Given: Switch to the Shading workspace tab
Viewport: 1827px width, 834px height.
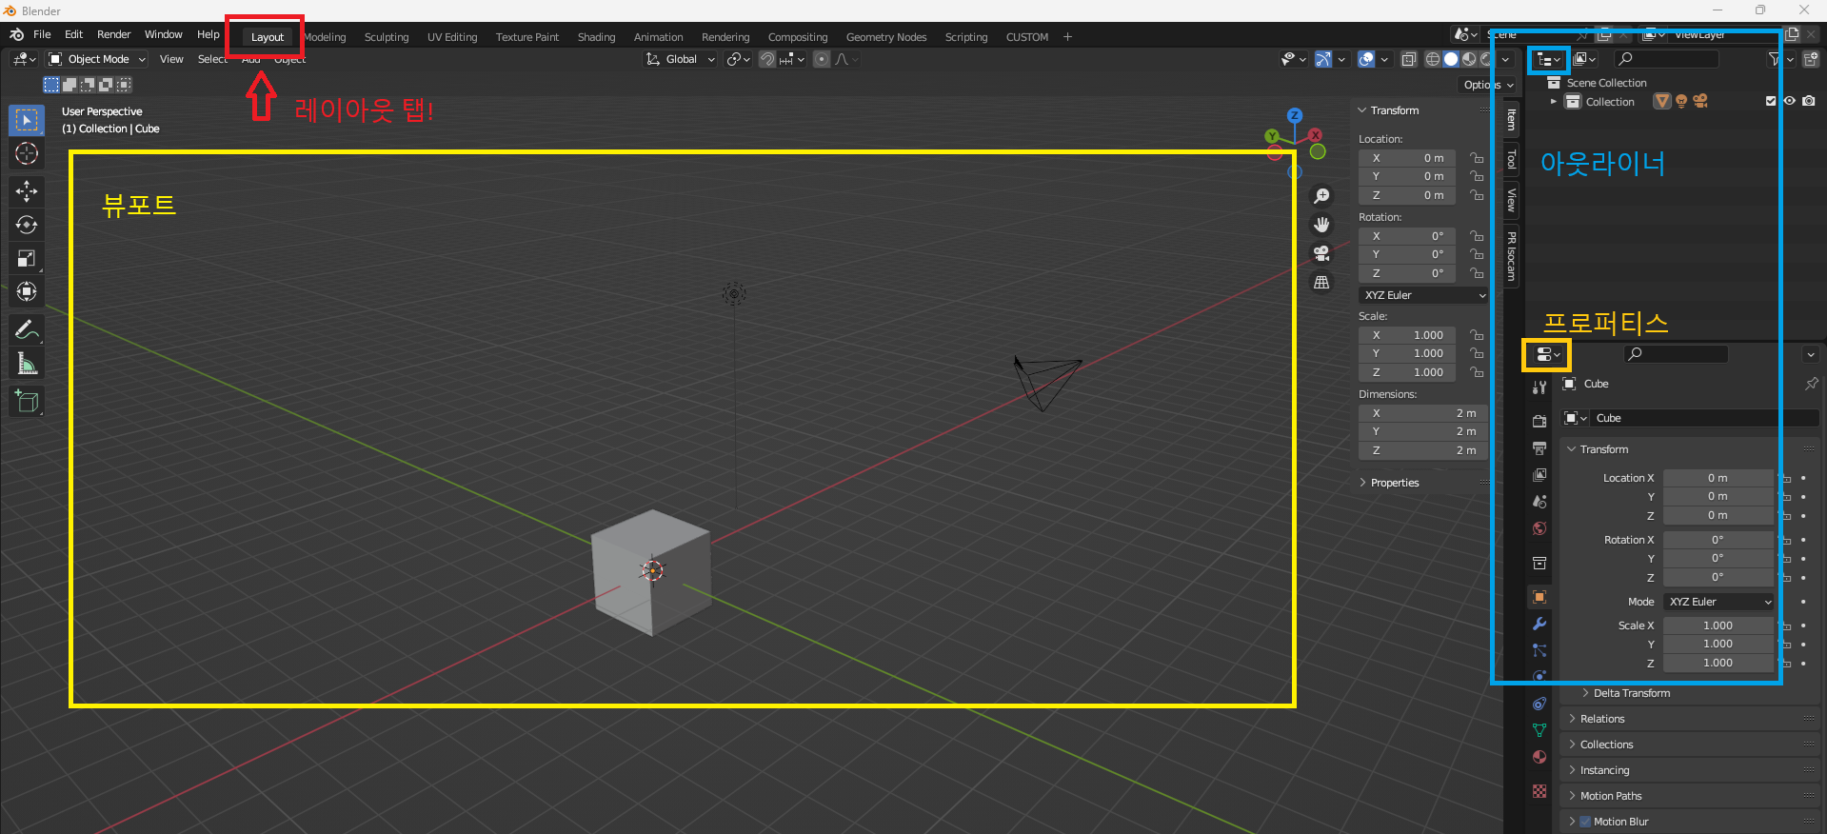Looking at the screenshot, I should pos(596,37).
